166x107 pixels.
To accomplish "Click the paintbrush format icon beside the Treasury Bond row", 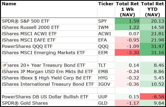I will click(4, 65).
